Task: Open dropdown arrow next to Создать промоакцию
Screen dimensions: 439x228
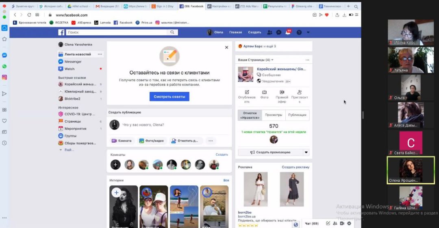Action: 306,152
